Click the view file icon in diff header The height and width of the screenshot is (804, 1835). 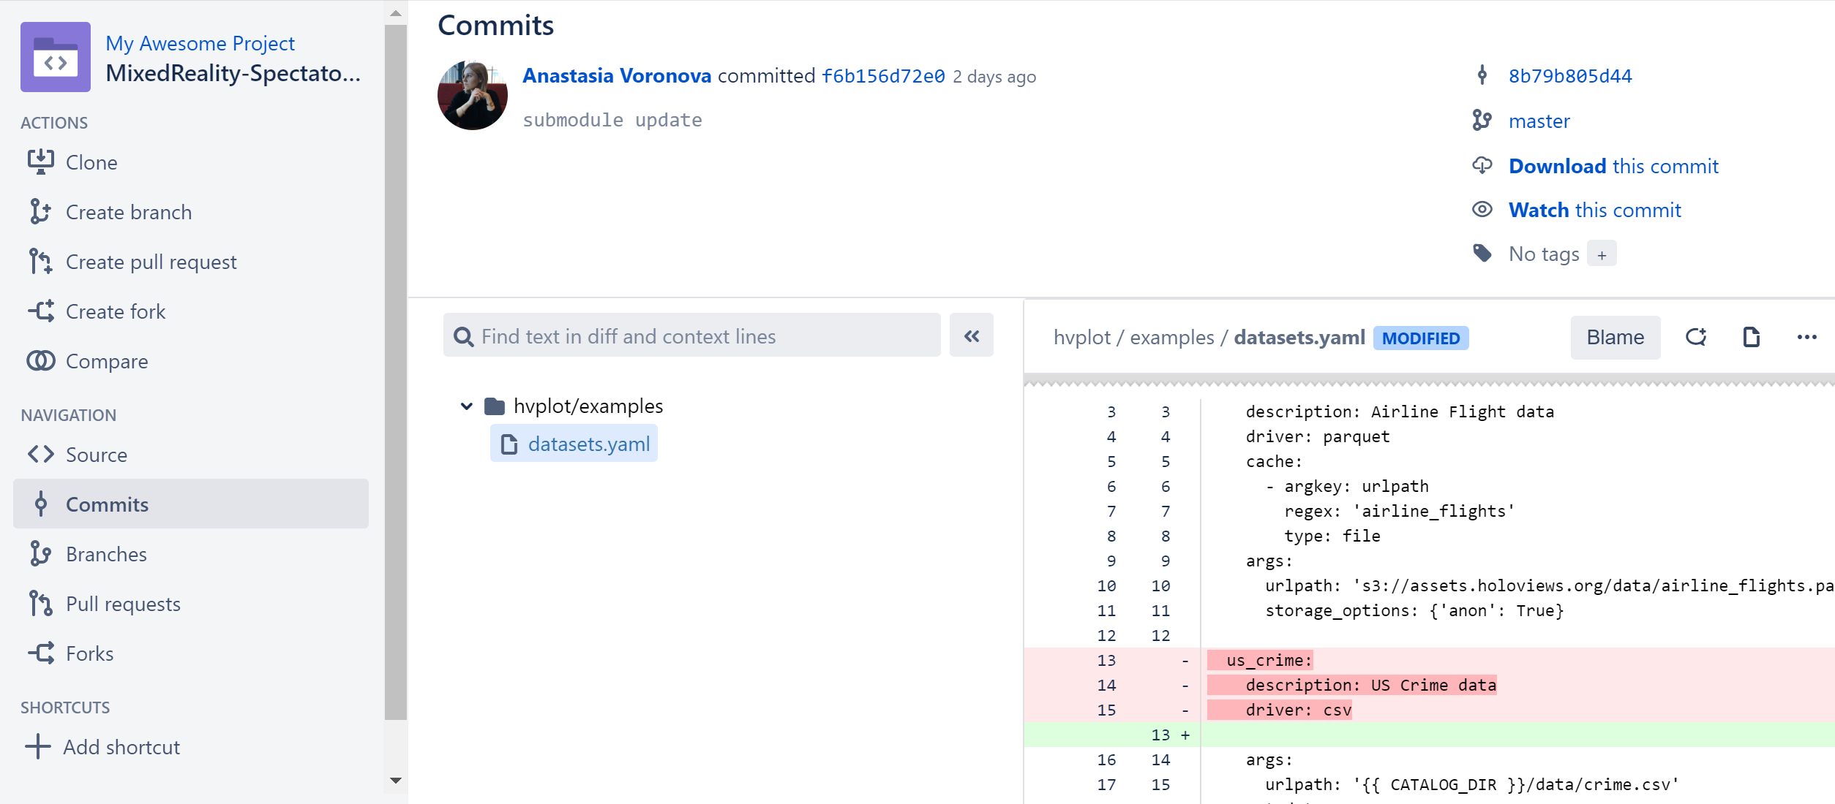[x=1751, y=337]
